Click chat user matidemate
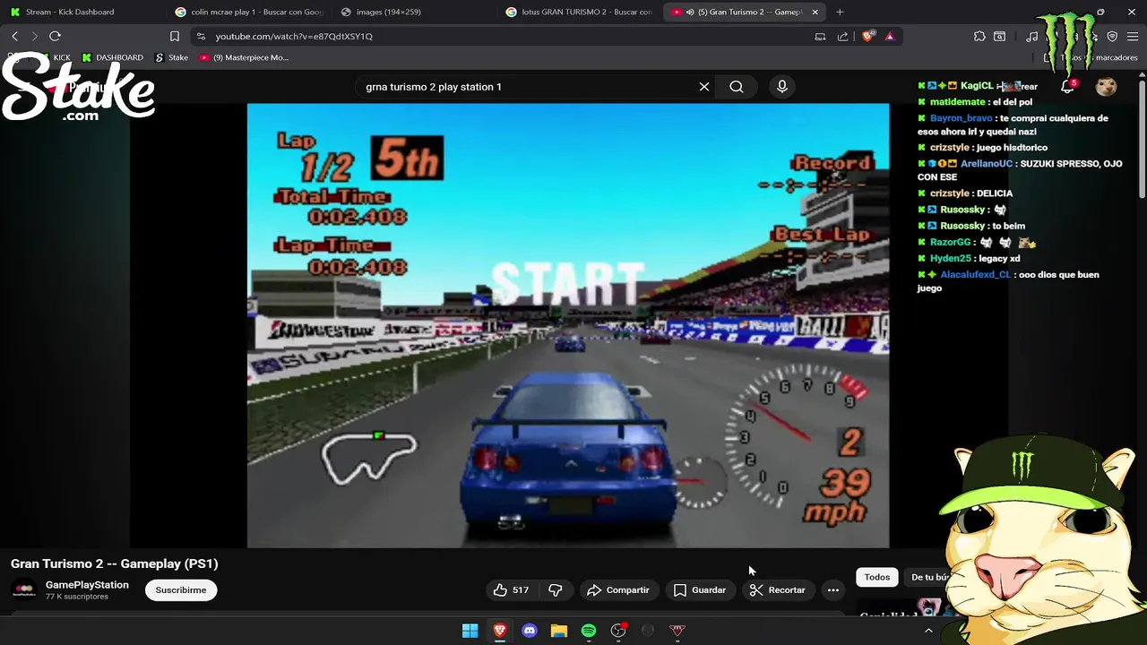The image size is (1147, 645). click(x=957, y=102)
